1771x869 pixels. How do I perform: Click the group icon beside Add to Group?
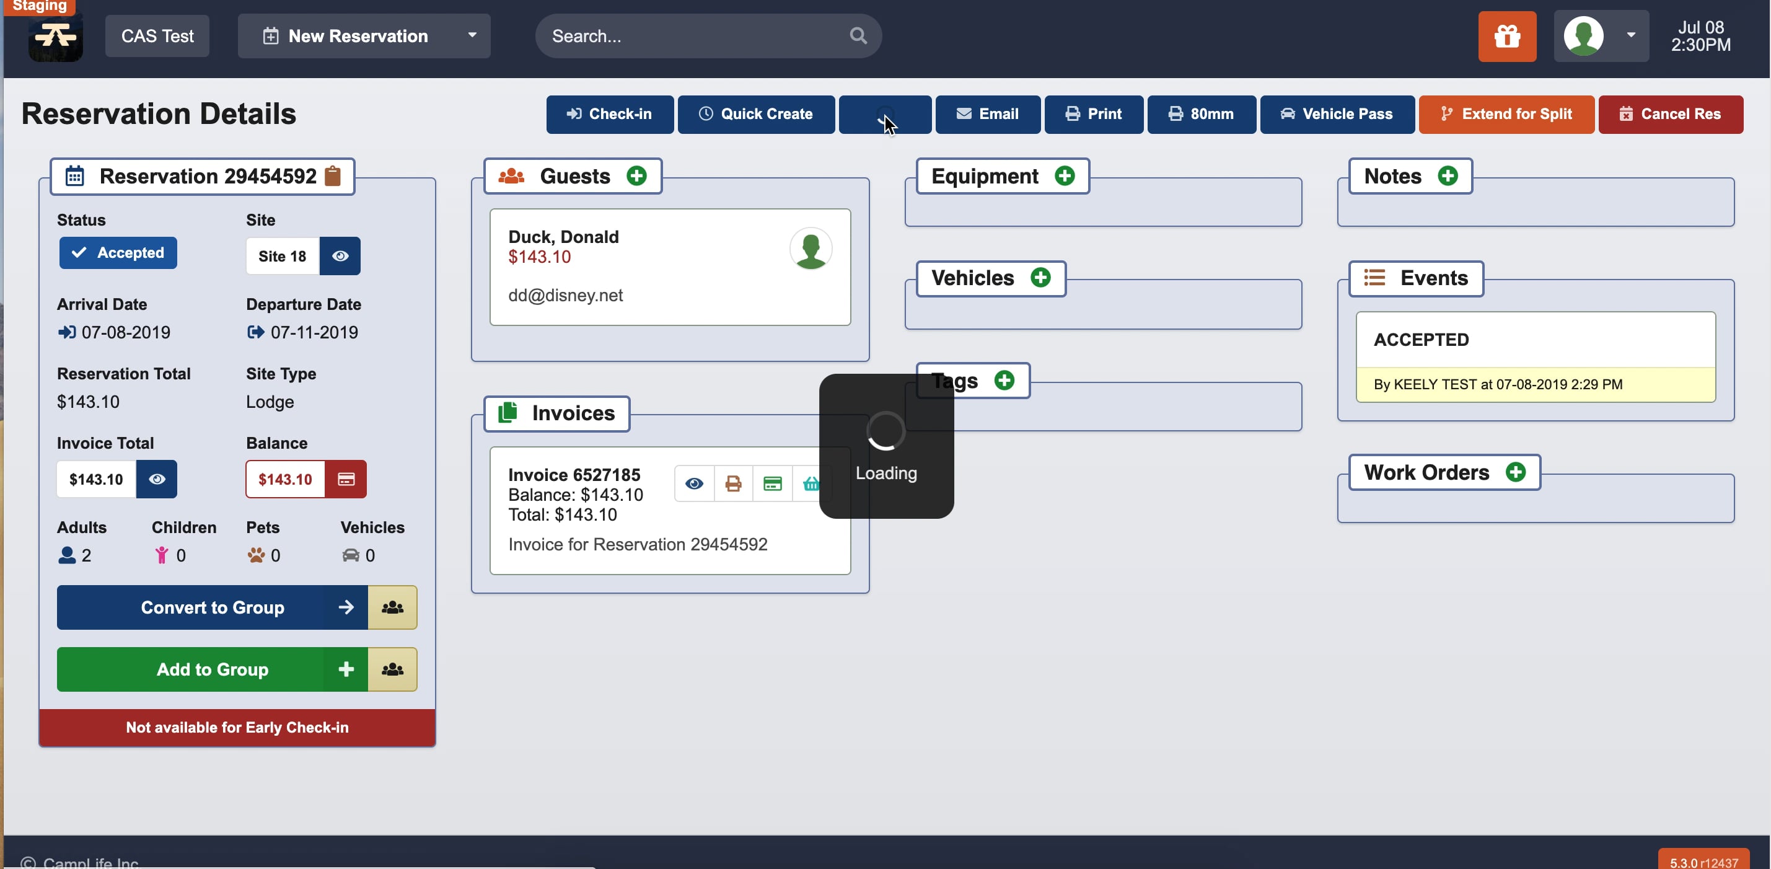click(x=392, y=669)
